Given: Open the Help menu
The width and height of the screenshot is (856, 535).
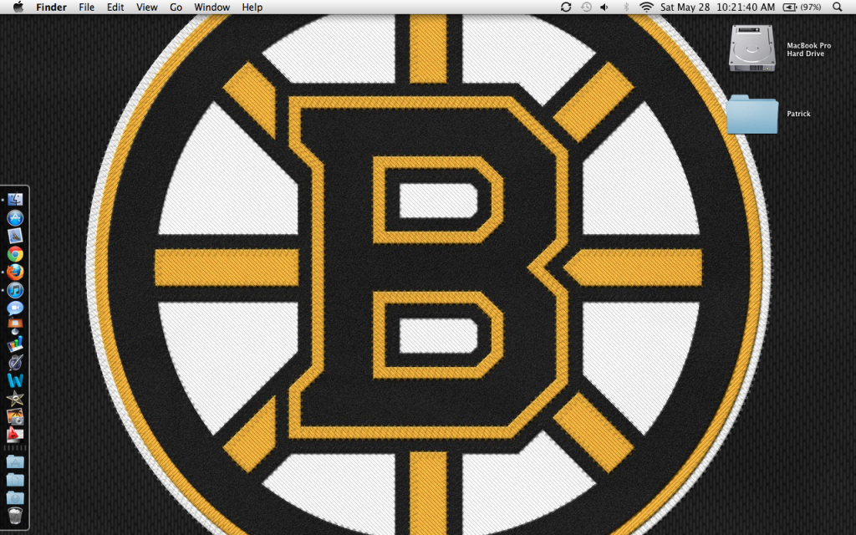Looking at the screenshot, I should [252, 7].
